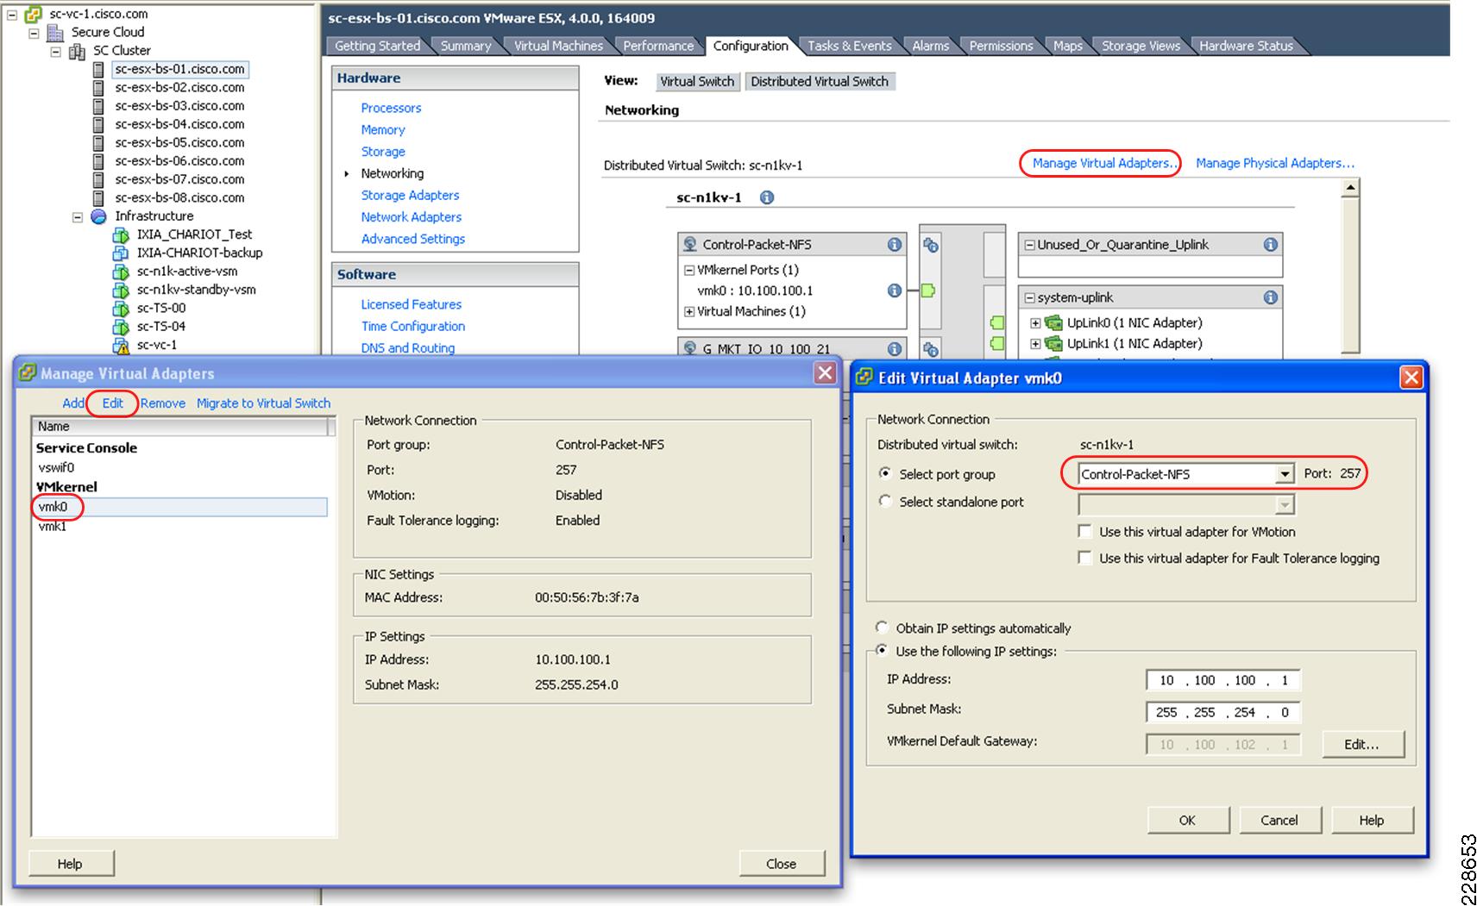Open the Performance tab

(658, 46)
